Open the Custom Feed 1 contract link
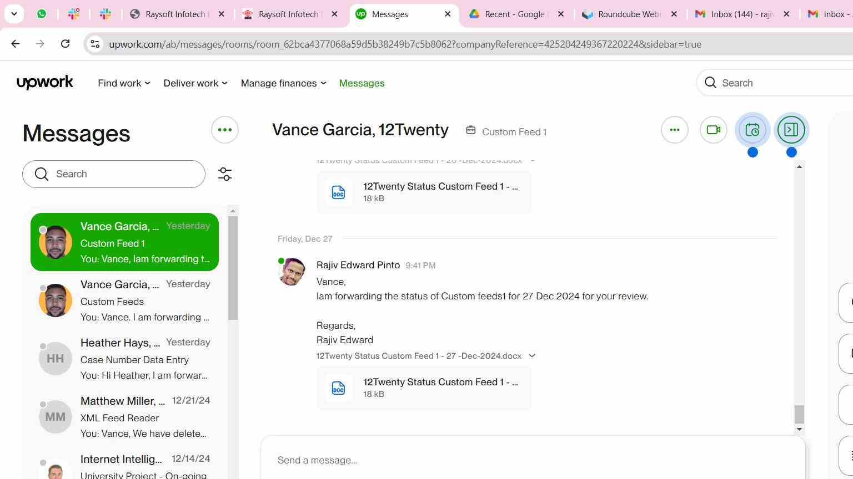The width and height of the screenshot is (853, 479). coord(514,132)
